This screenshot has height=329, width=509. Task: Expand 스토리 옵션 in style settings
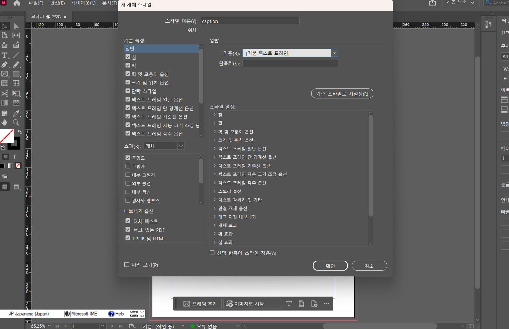pos(215,191)
